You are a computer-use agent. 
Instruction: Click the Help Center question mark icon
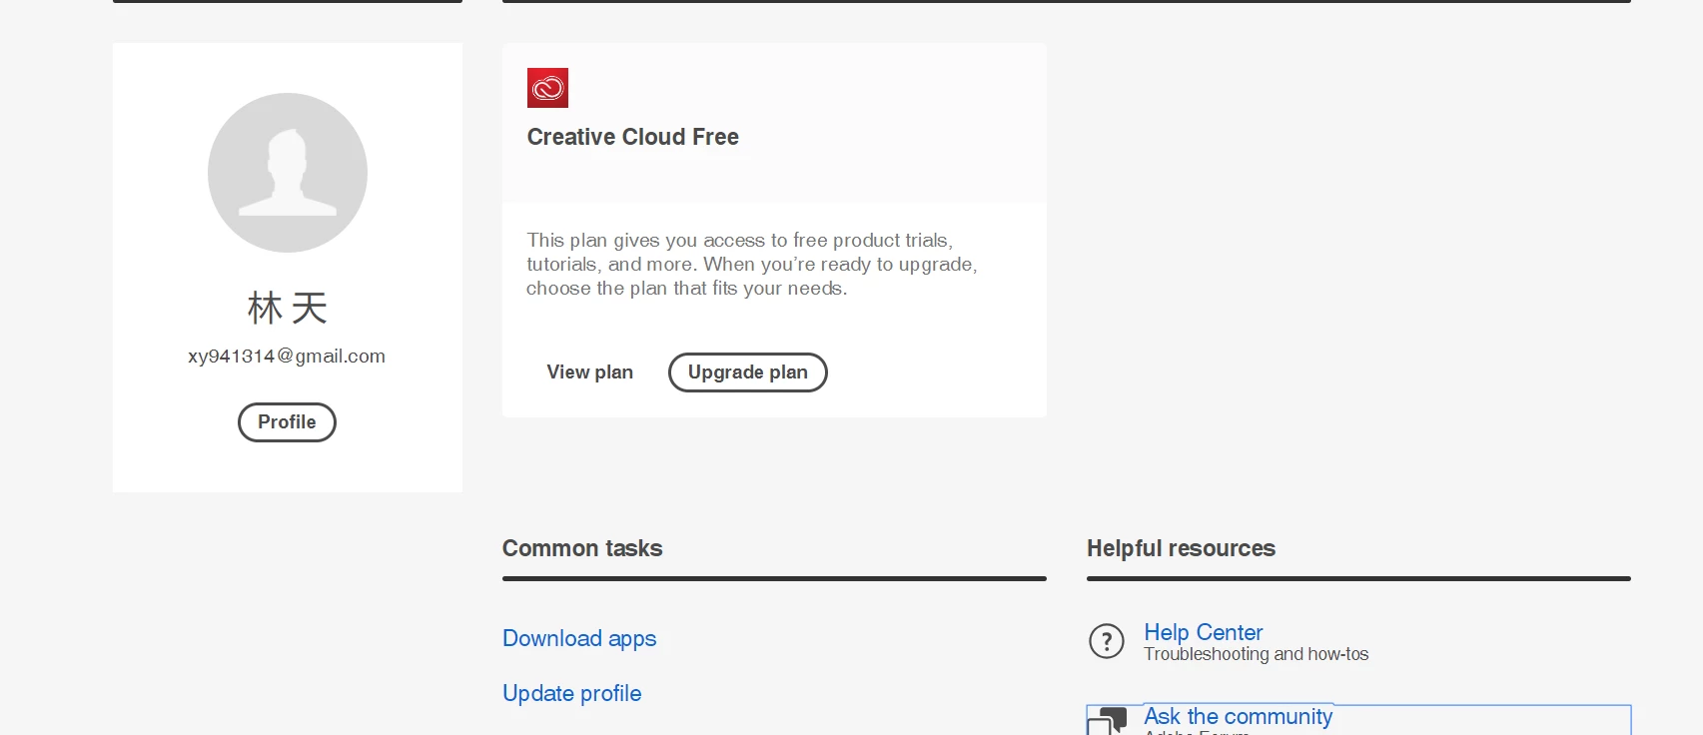1107,641
